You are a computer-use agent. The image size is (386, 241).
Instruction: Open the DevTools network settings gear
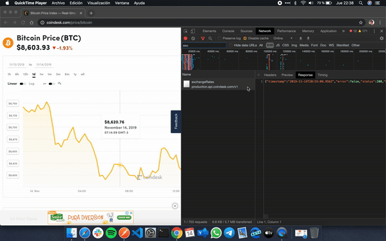pos(381,39)
